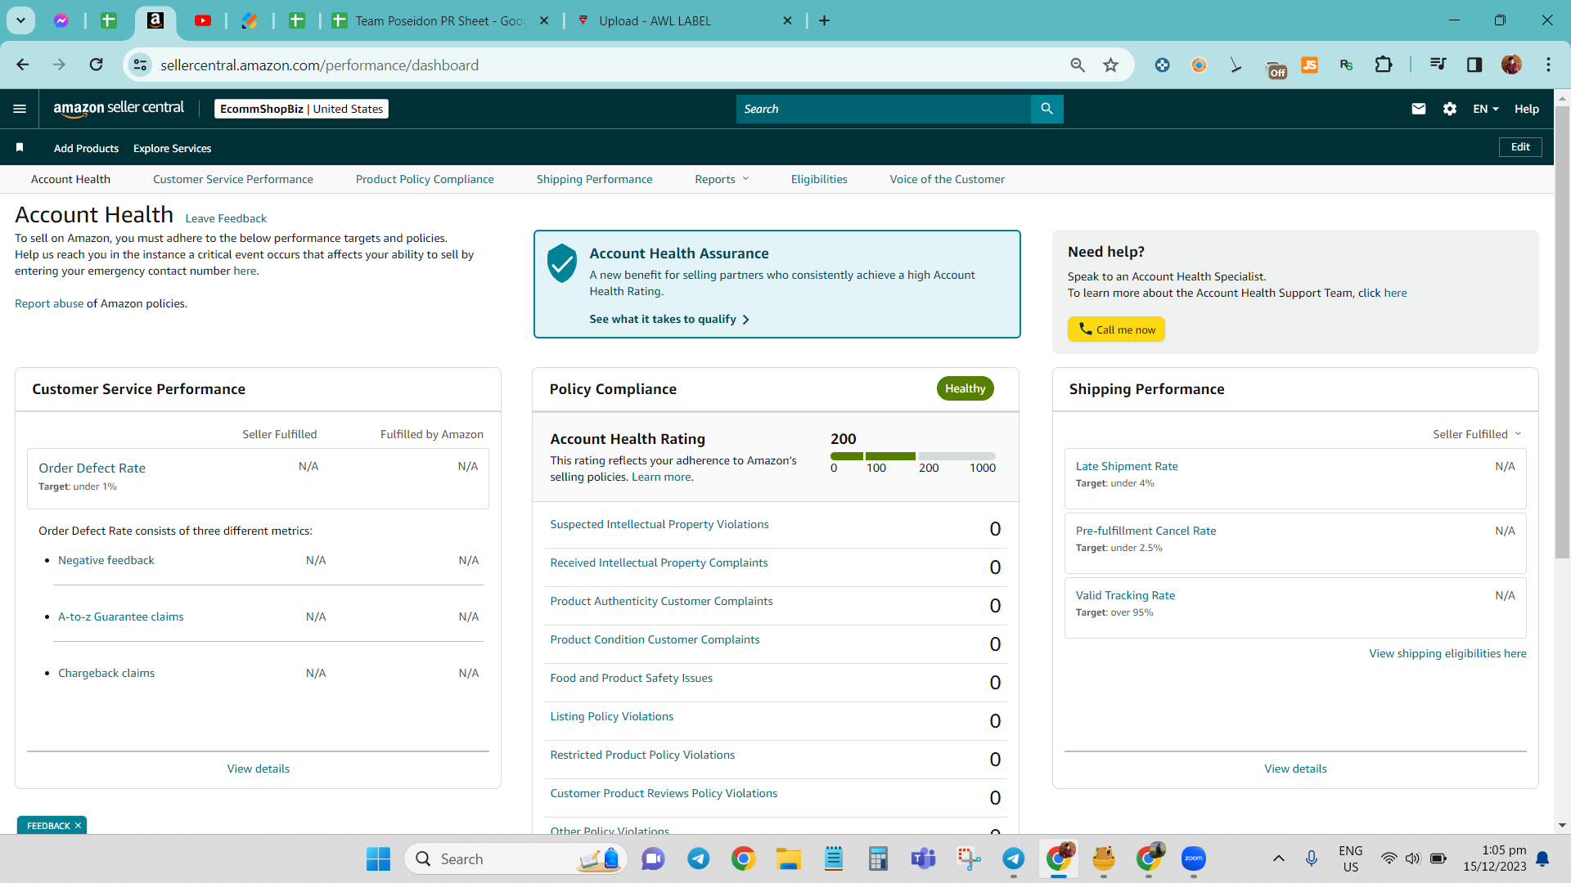Screen dimensions: 1571x883
Task: Open File Explorer from the taskbar
Action: [x=788, y=858]
